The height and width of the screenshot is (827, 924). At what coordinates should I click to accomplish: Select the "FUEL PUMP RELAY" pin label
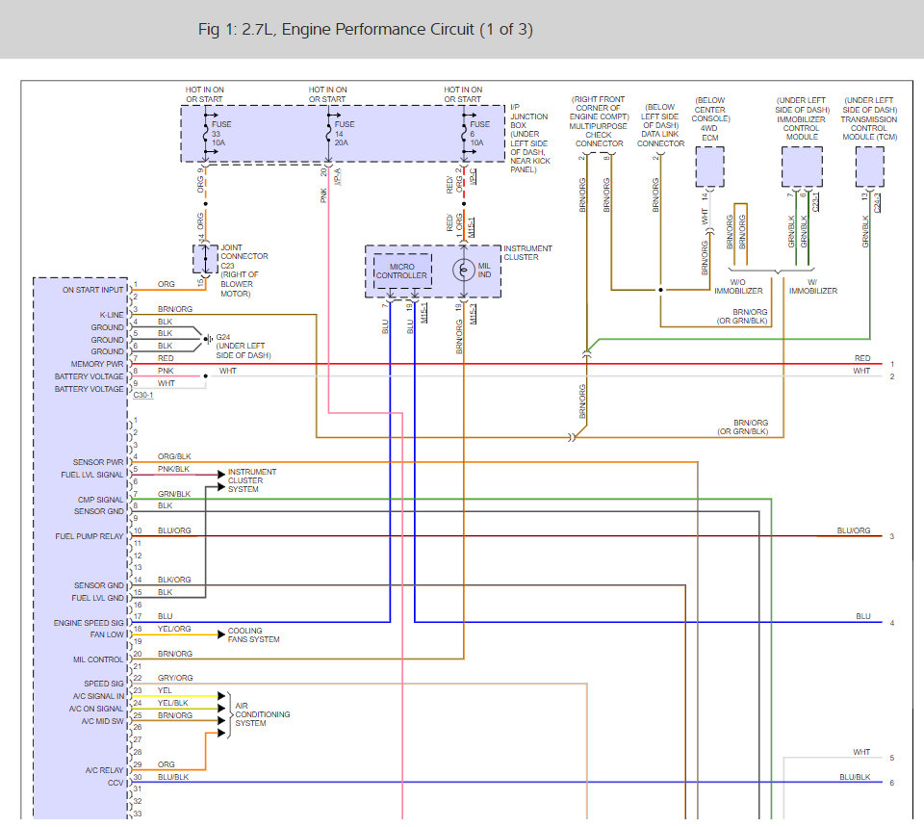point(89,536)
